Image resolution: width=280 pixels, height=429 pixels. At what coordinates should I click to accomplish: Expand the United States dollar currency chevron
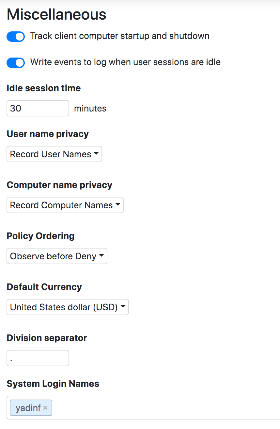[x=123, y=307]
